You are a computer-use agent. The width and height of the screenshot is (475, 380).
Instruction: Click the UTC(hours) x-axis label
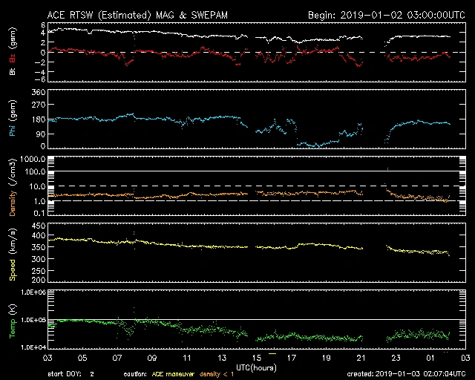(256, 367)
